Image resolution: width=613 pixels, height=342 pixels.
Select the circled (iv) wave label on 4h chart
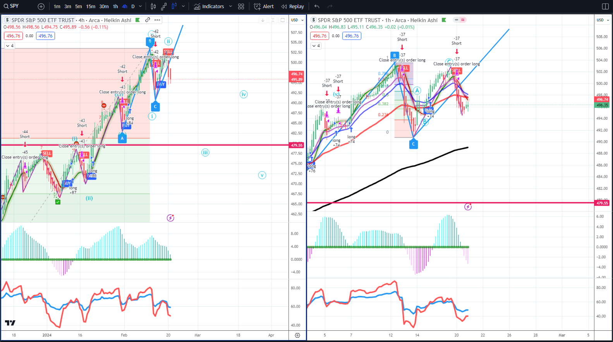coord(244,94)
